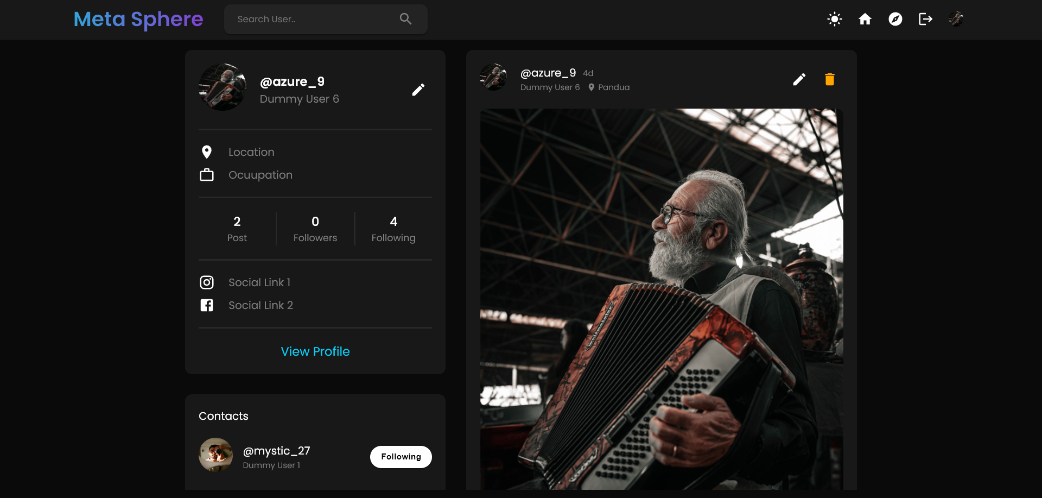Screen dimensions: 1042x498
Task: Click the post author avatar
Action: click(493, 77)
